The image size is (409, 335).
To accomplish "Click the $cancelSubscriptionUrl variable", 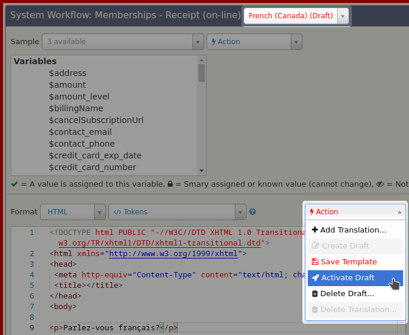I will 96,120.
